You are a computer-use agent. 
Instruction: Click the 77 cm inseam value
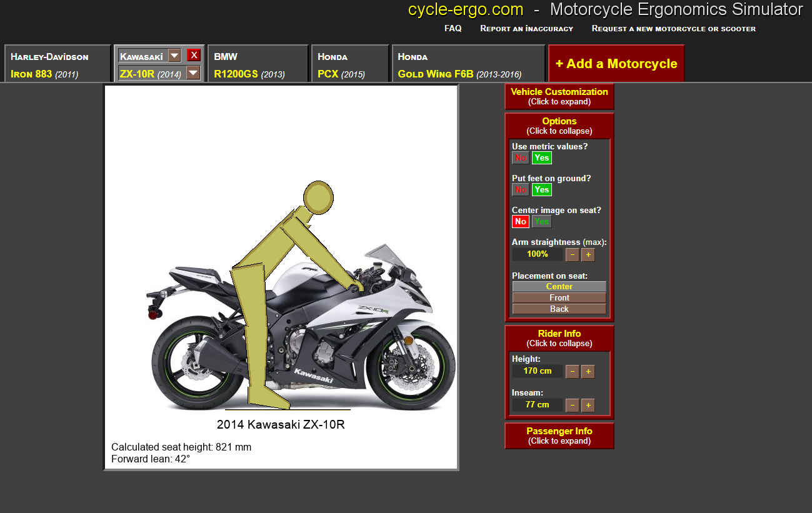click(538, 405)
